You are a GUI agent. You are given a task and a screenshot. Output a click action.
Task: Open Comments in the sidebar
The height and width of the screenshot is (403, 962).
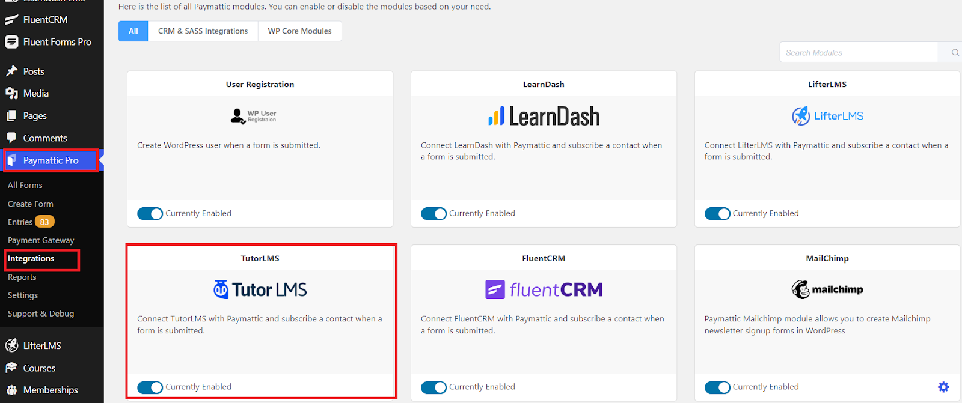45,138
